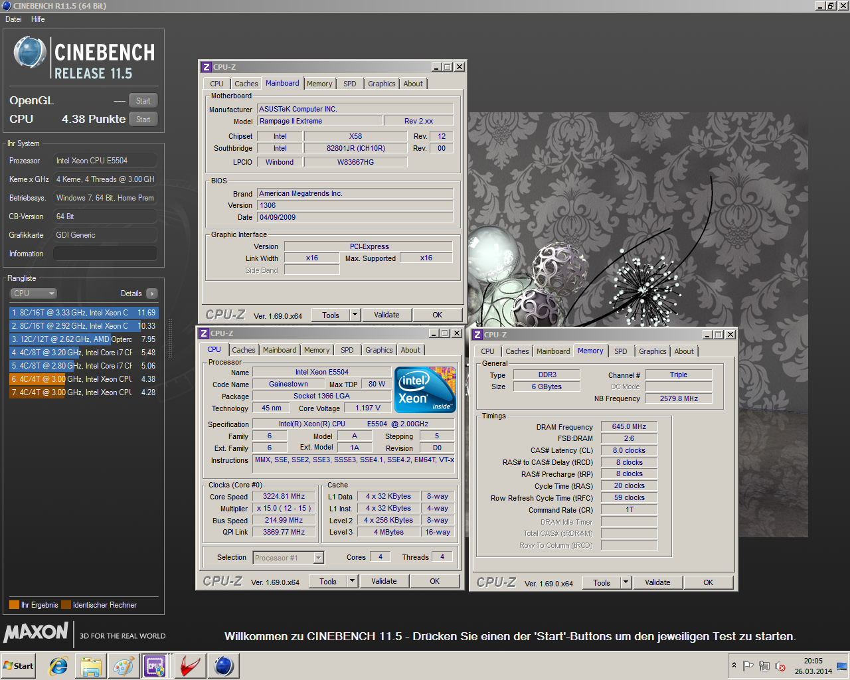Open the Rangliste CPU dropdown
The image size is (850, 680).
tap(33, 294)
